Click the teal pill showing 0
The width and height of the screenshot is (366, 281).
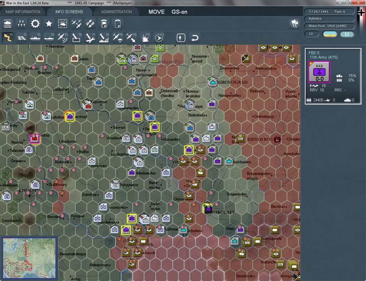[x=347, y=34]
